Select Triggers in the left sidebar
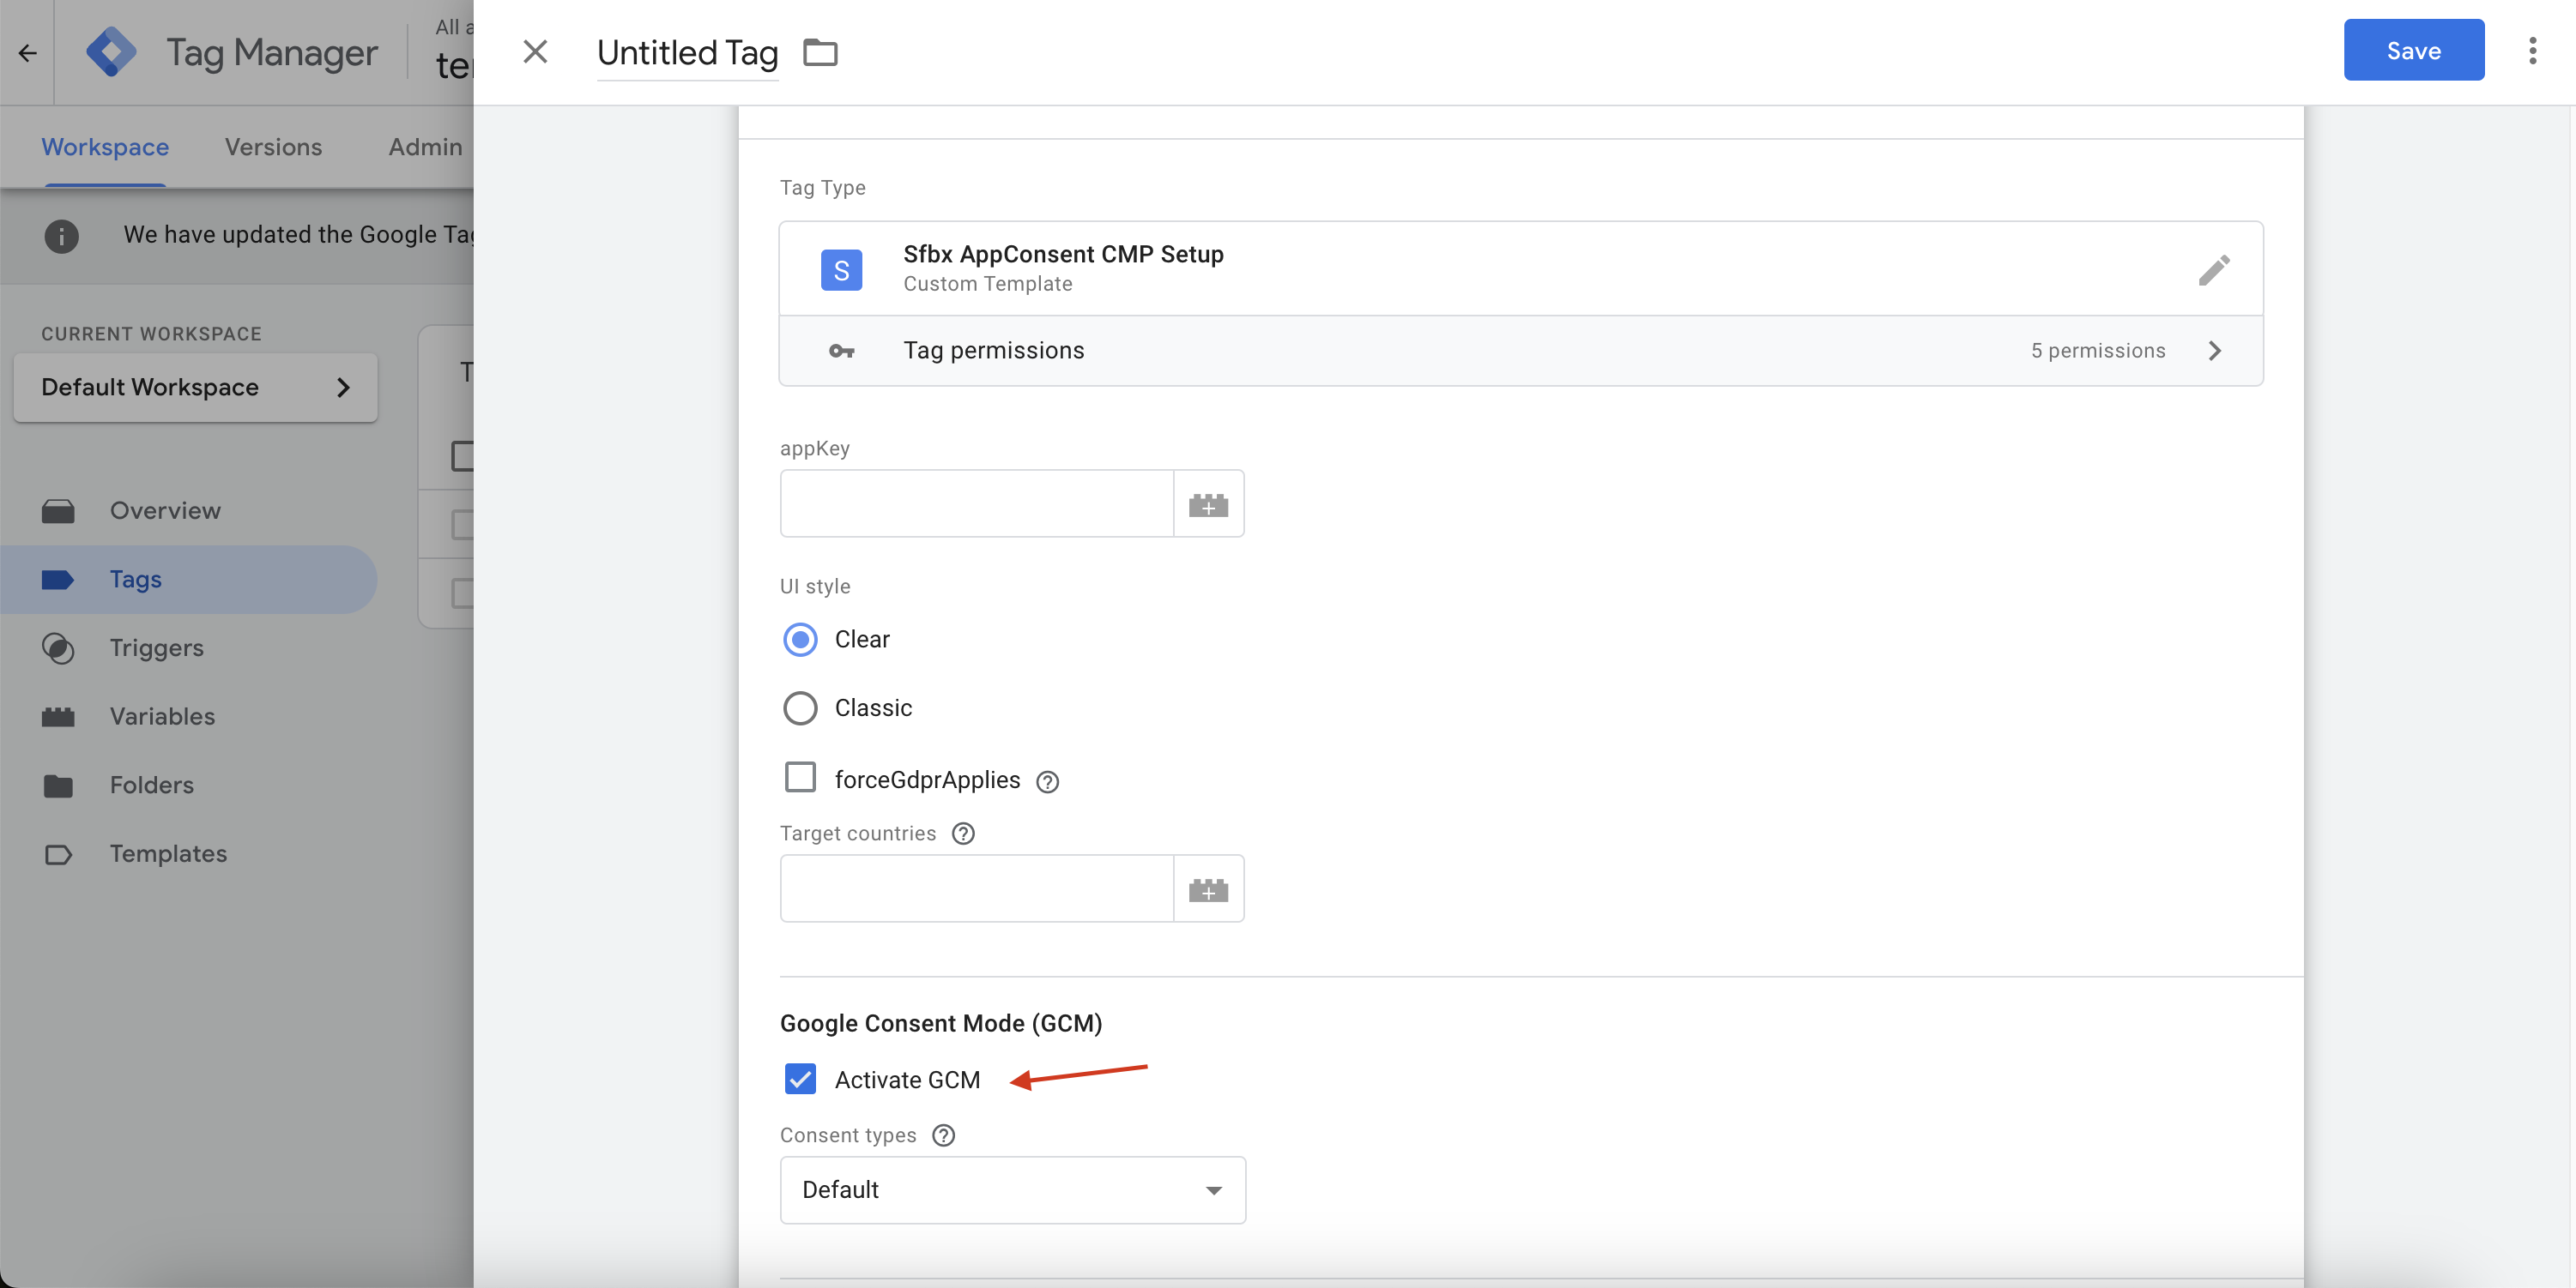This screenshot has height=1288, width=2576. 156,647
